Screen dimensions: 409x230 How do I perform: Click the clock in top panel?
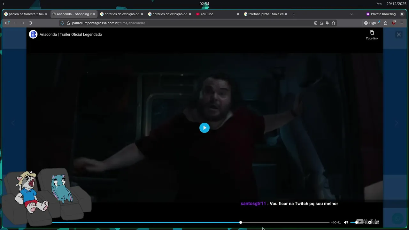(204, 4)
